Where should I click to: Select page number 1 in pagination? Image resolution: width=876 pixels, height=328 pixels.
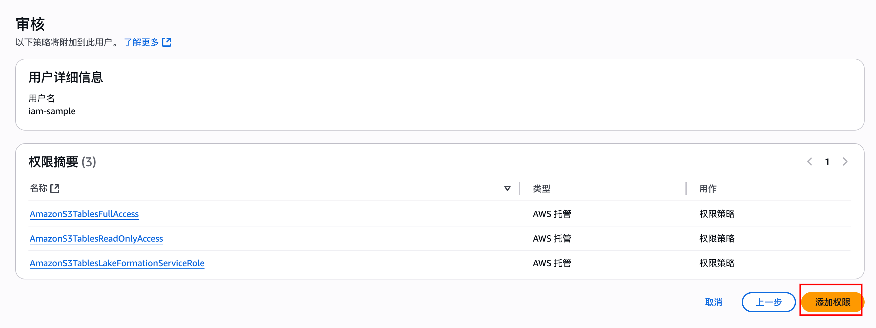(x=827, y=161)
